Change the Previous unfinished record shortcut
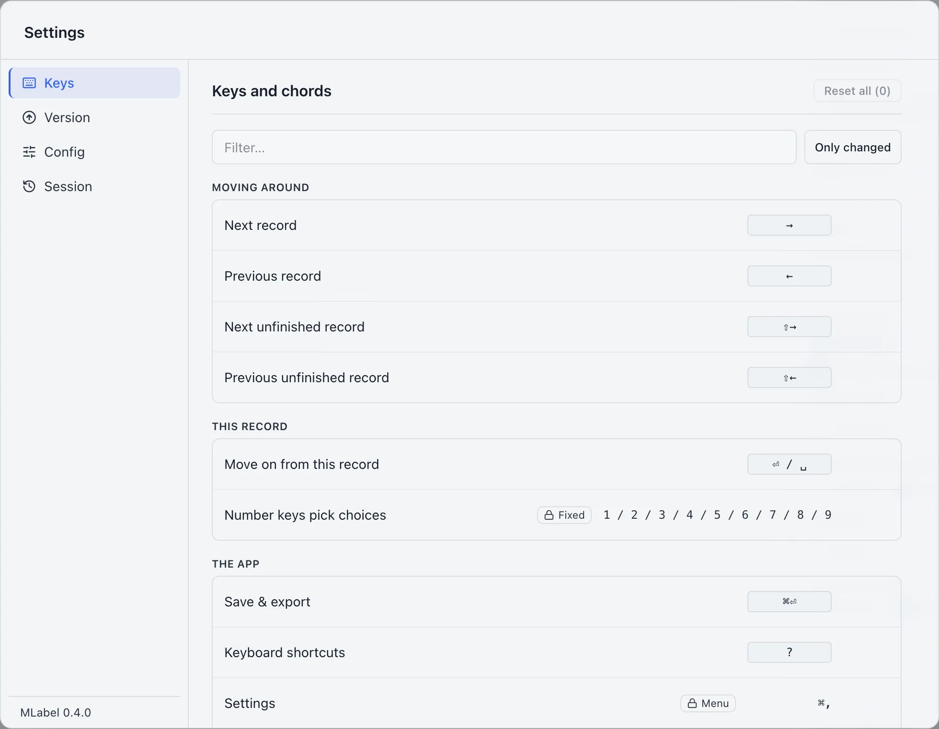 click(x=789, y=377)
